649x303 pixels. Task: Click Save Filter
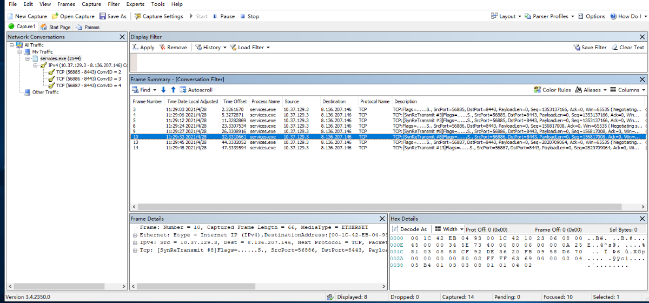[x=590, y=48]
